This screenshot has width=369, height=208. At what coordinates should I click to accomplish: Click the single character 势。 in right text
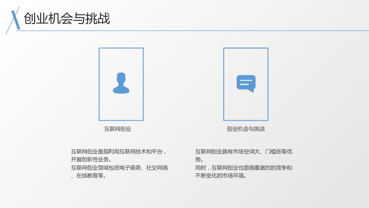pyautogui.click(x=199, y=159)
